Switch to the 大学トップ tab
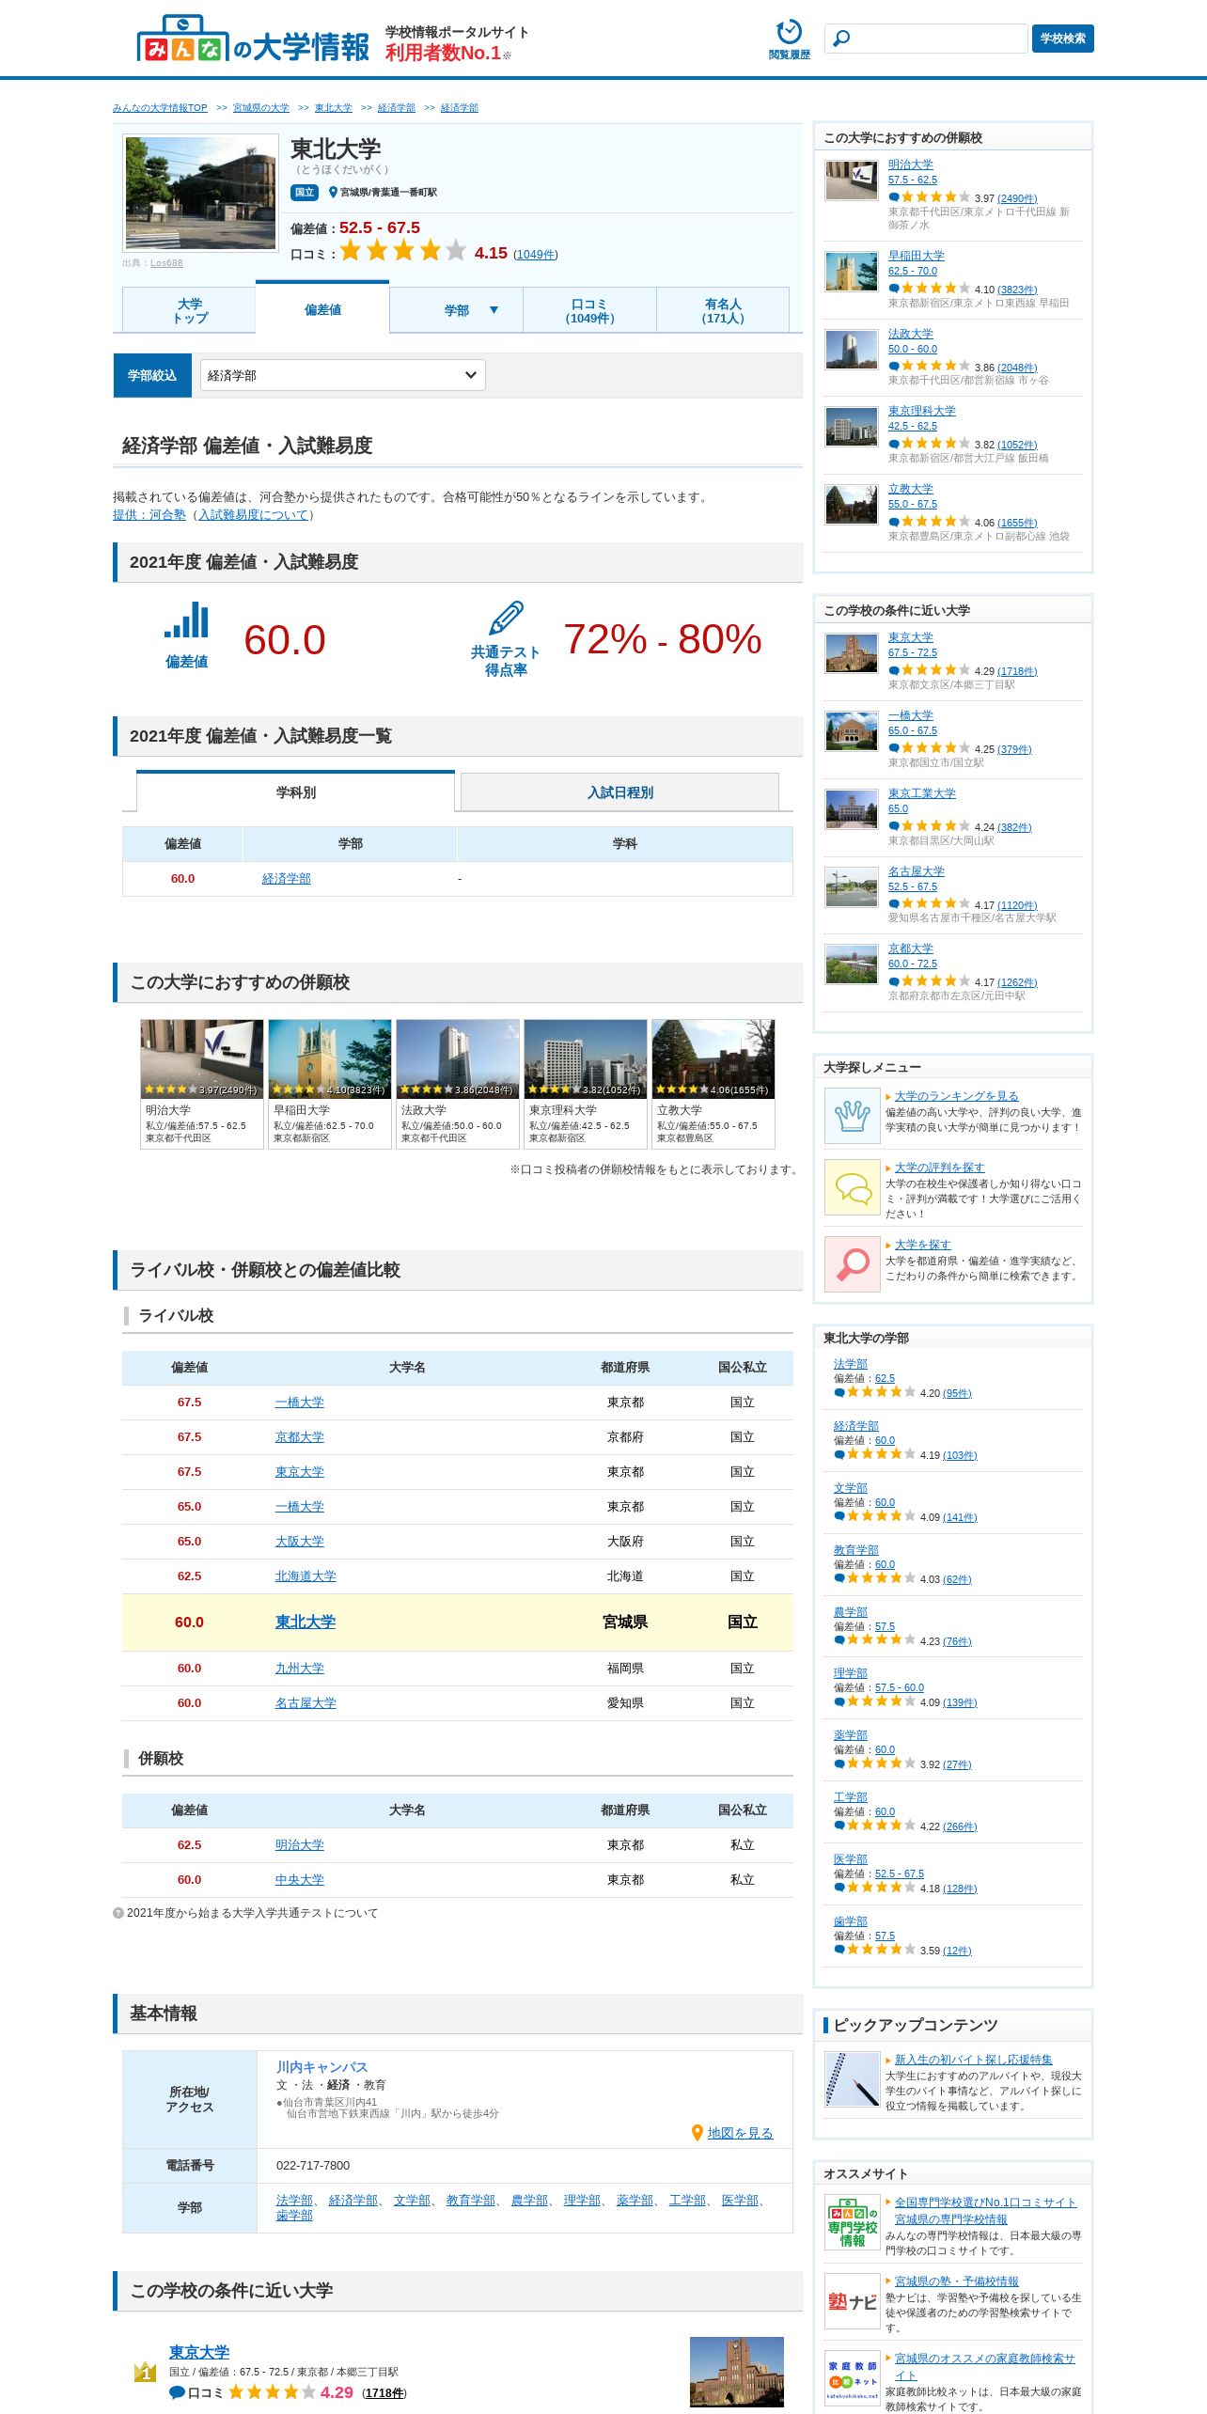Screen dimensions: 1207x2414 coord(189,311)
